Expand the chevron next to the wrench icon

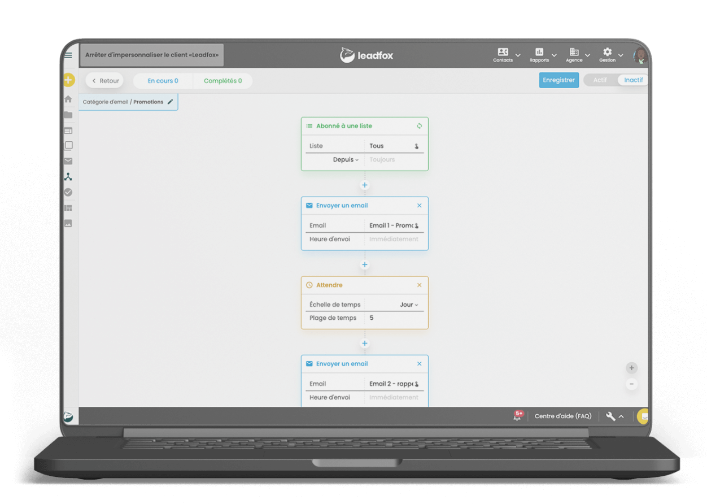click(x=621, y=416)
